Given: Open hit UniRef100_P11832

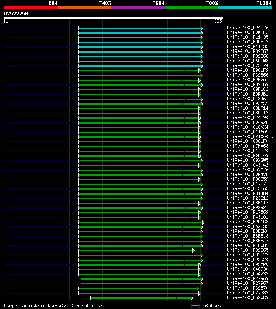Looking at the screenshot, I should (x=248, y=46).
